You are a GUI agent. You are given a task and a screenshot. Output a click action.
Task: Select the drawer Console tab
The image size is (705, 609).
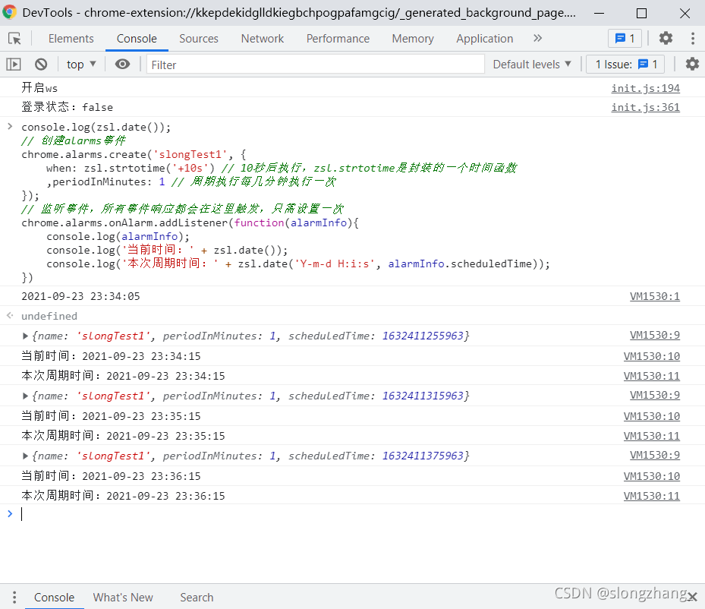(x=54, y=598)
